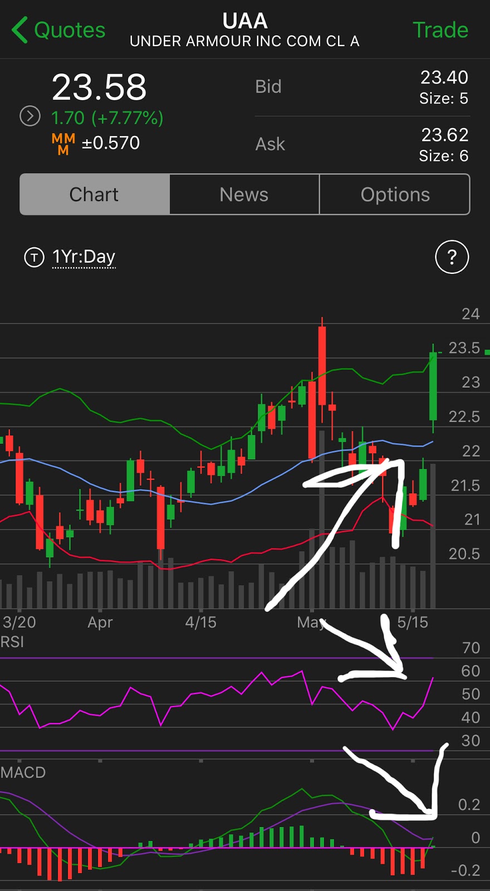
Task: Change the 1Yr:Day chart period
Action: point(84,257)
